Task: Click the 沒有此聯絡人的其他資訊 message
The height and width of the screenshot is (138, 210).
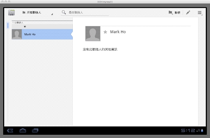Action: 100,49
